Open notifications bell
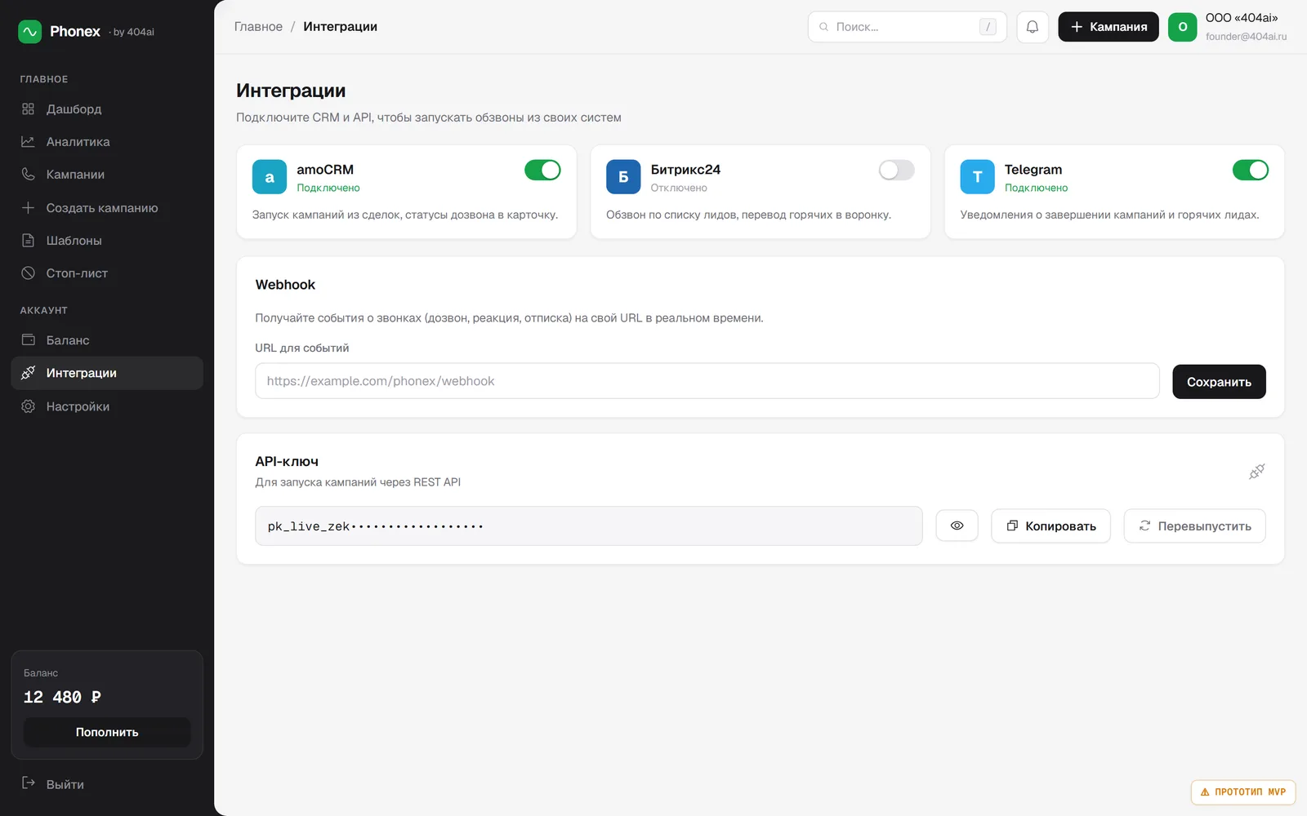Image resolution: width=1307 pixels, height=816 pixels. [x=1033, y=27]
